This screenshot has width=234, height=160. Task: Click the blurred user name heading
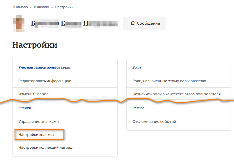coord(74,24)
